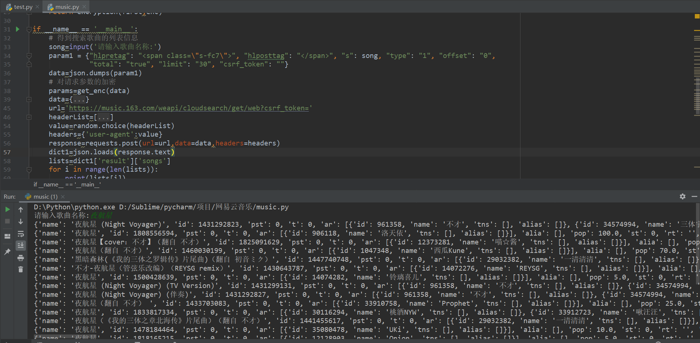Click the yellow inspection warning indicator
This screenshot has height=343, width=700.
click(x=697, y=16)
